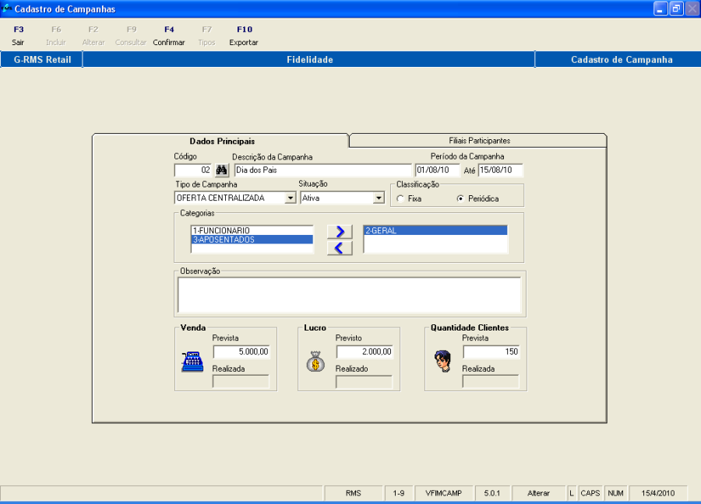Click the binoculars search icon beside Código
The height and width of the screenshot is (504, 701).
point(222,170)
